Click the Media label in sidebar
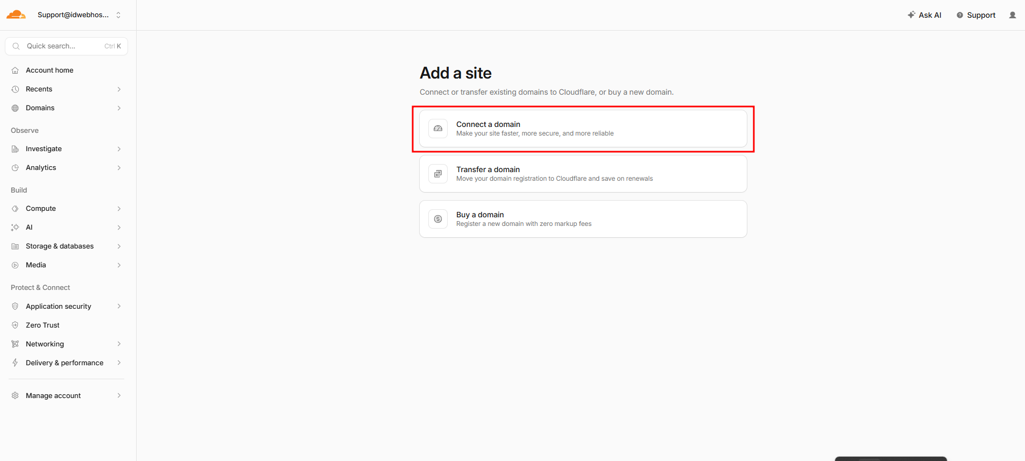The width and height of the screenshot is (1025, 461). coord(36,265)
